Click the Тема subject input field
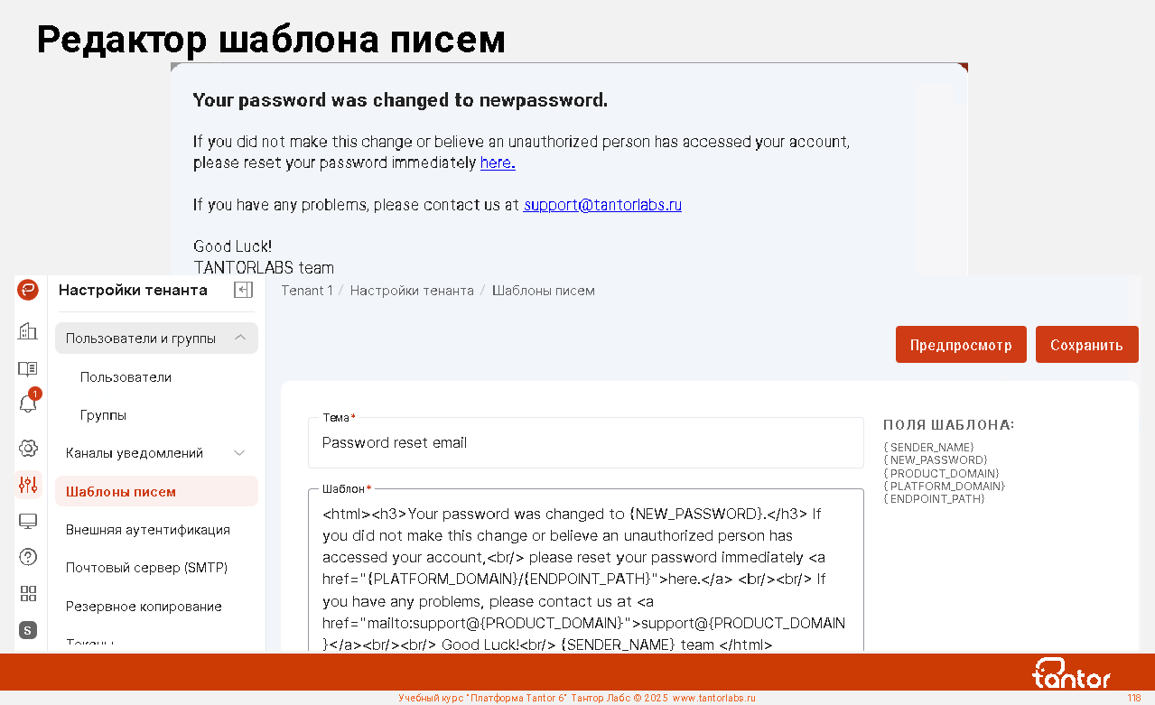Screen dimensions: 1155x705 tap(585, 443)
